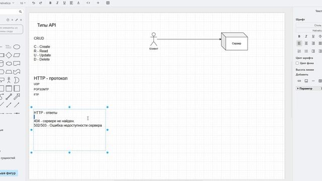Toggle italic in the top toolbar
The width and height of the screenshot is (322, 181).
coord(57,3)
